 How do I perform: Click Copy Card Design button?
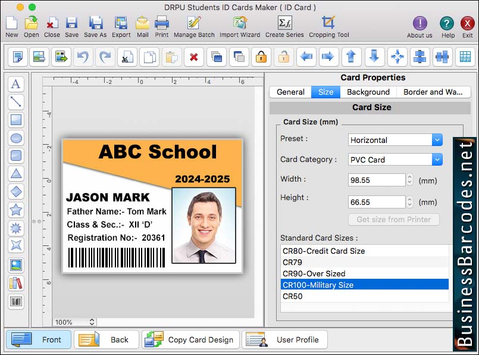click(190, 340)
